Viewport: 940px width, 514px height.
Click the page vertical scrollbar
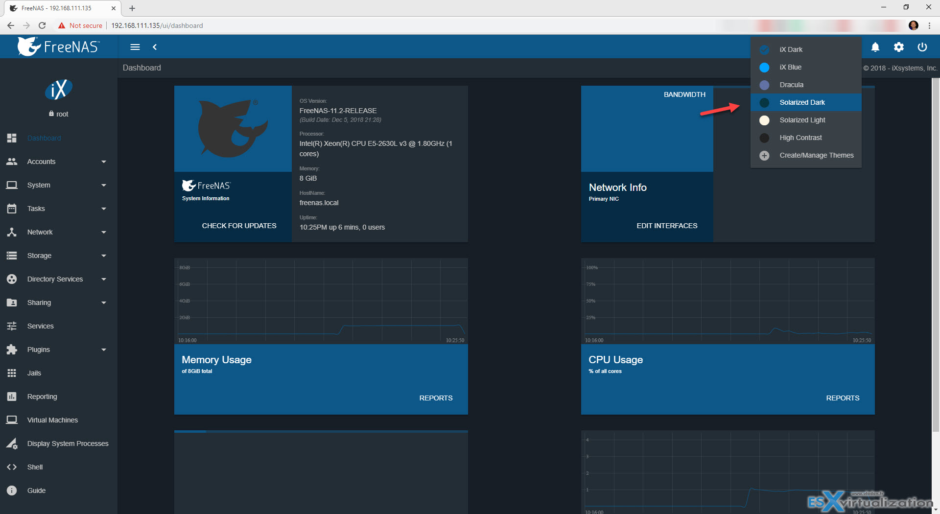tap(936, 255)
